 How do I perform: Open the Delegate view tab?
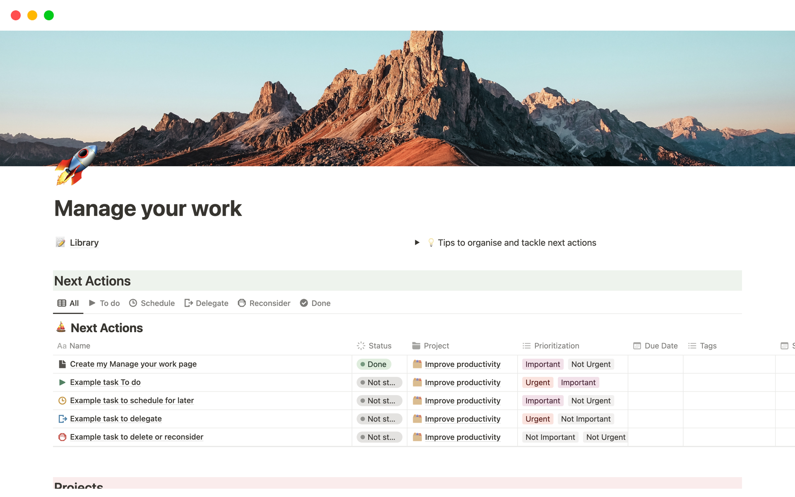coord(206,303)
